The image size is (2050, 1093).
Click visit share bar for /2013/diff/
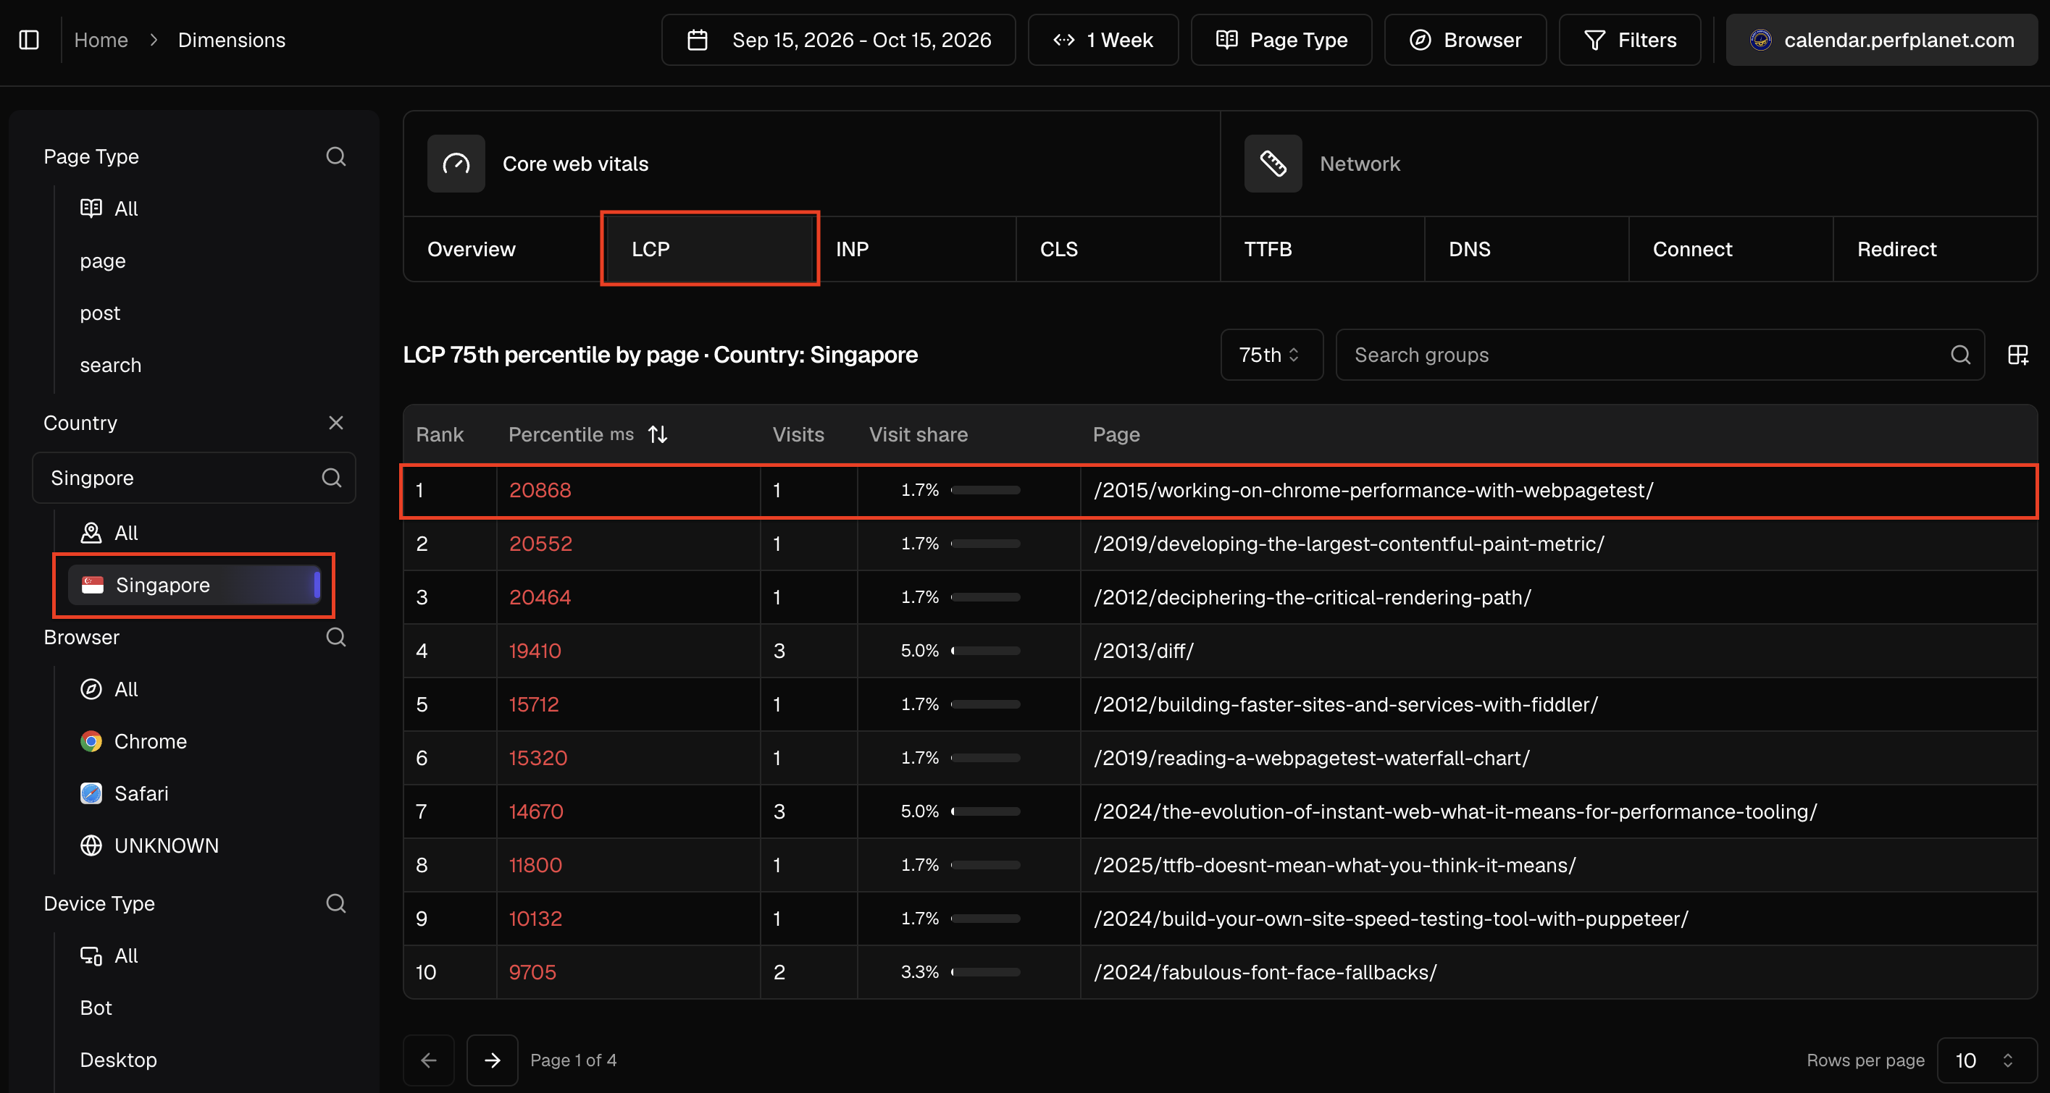click(x=985, y=650)
